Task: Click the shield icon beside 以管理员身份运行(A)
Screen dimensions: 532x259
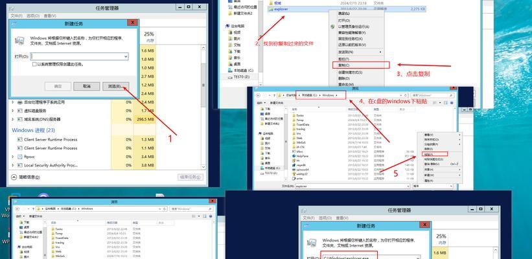Action: [333, 27]
